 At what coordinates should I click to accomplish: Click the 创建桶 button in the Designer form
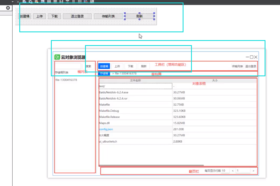coord(25,16)
